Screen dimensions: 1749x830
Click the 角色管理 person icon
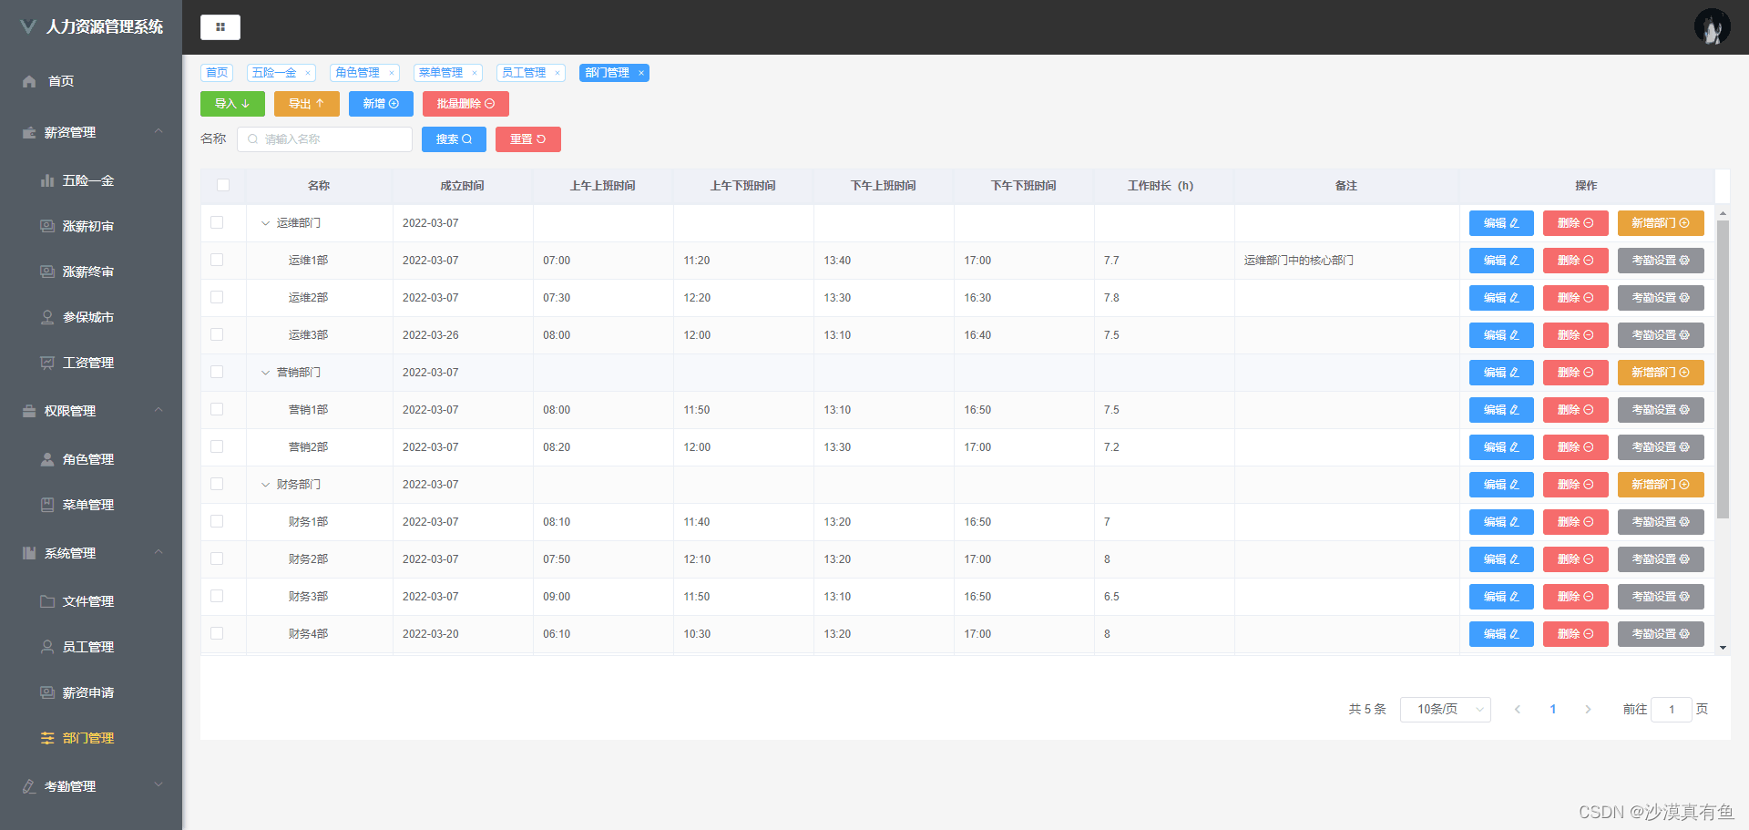[x=47, y=459]
